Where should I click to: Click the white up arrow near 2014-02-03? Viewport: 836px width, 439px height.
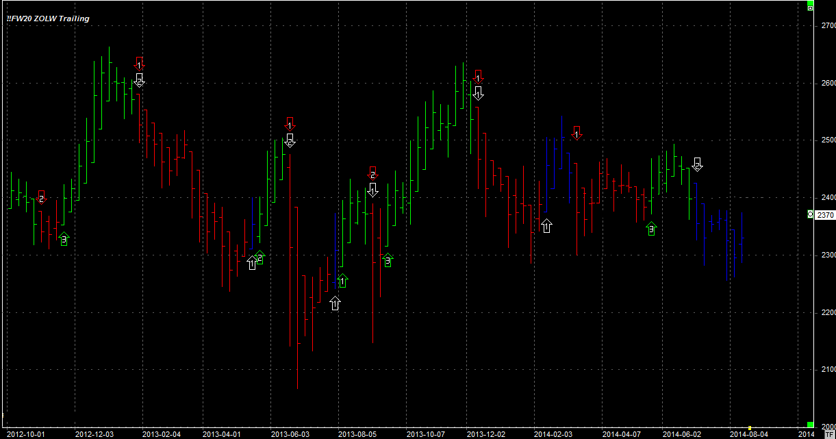click(x=546, y=225)
